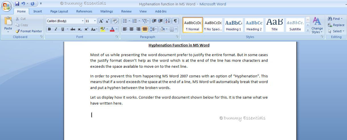Screen dimensions: 347x140
Task: Open the References tab
Action: (84, 11)
